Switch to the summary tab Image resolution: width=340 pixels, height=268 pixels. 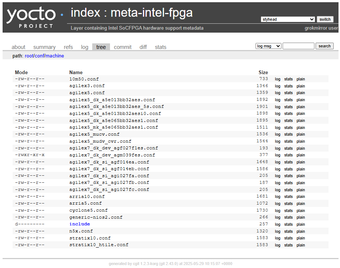coord(44,47)
